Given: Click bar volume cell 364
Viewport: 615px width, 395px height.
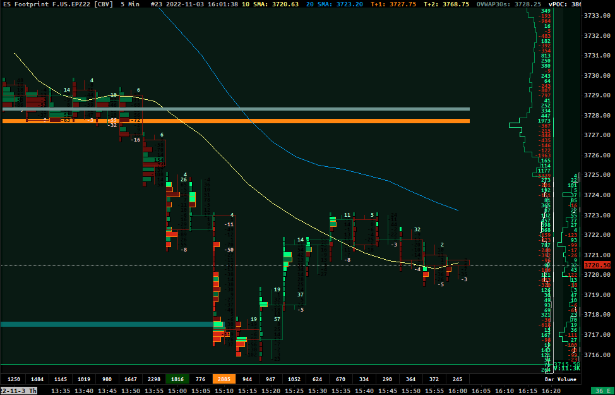Looking at the screenshot, I should pyautogui.click(x=410, y=379).
